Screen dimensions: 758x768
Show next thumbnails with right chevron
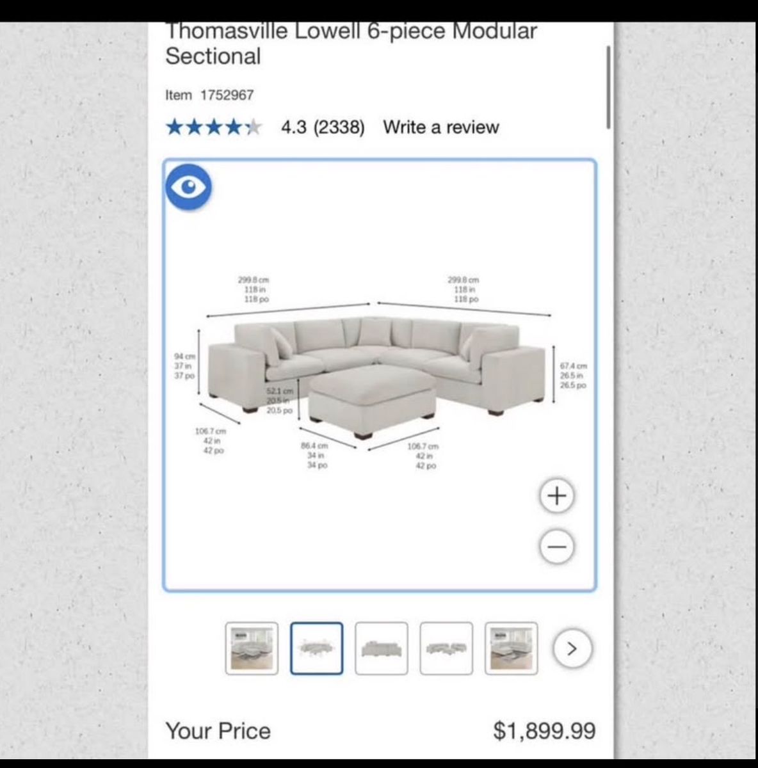572,648
